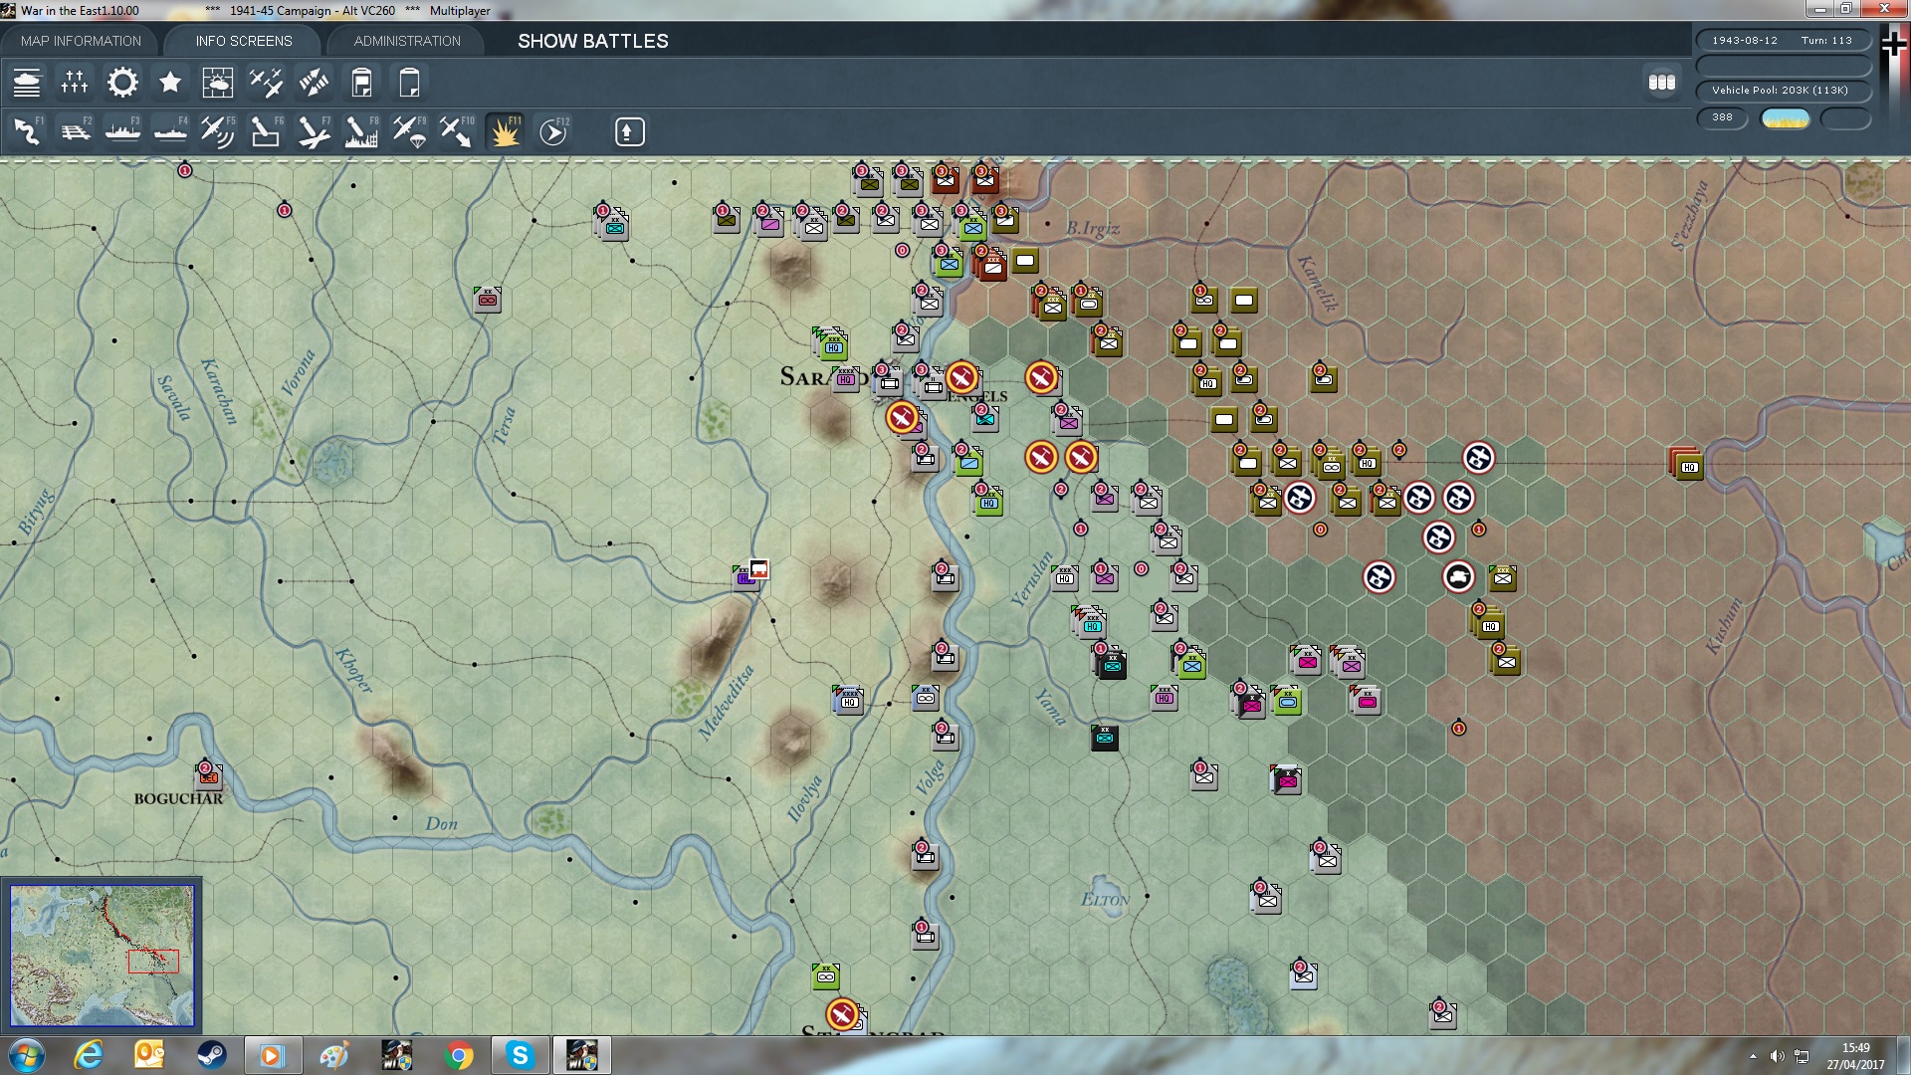This screenshot has width=1911, height=1075.
Task: Click the tank battle marker on map
Action: 1459,577
